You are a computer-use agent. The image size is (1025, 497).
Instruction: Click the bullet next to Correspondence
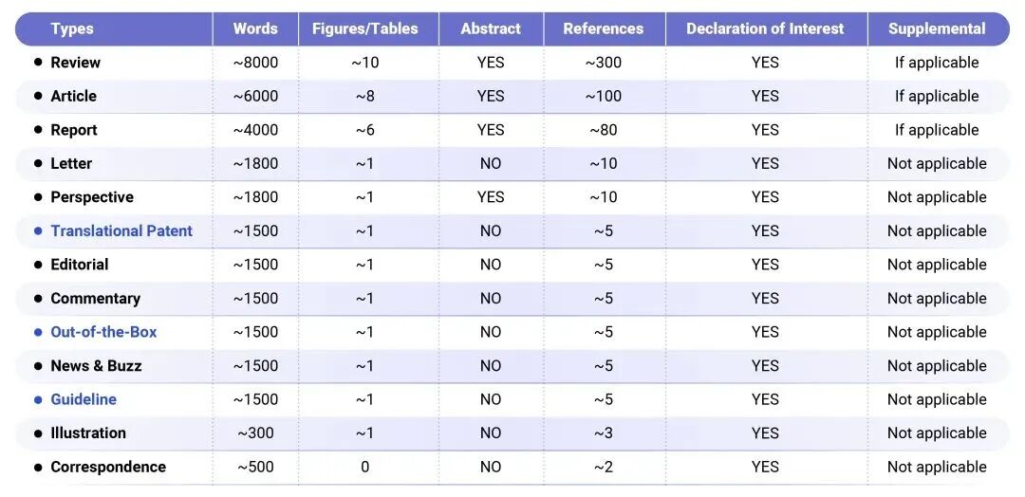[38, 467]
